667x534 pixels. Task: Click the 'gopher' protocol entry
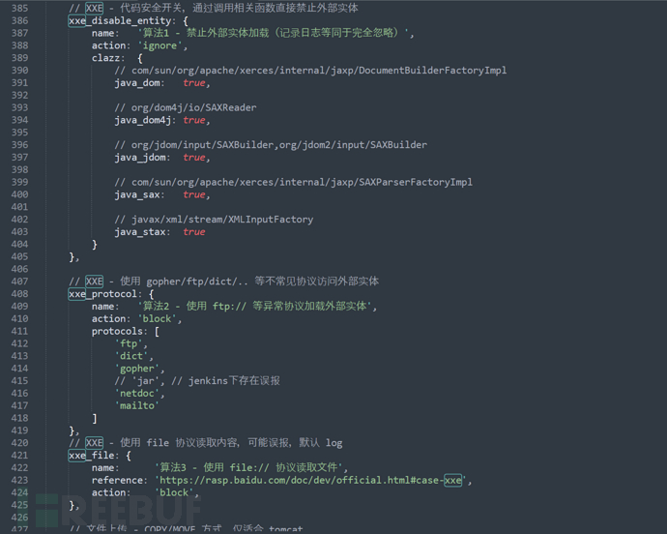coord(137,369)
